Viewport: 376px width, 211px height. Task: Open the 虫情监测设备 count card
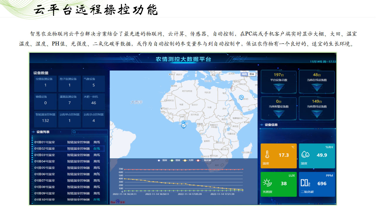click(x=45, y=84)
